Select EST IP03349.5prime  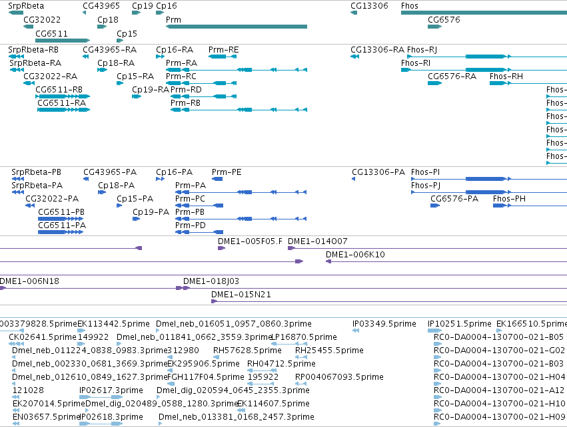tap(384, 324)
